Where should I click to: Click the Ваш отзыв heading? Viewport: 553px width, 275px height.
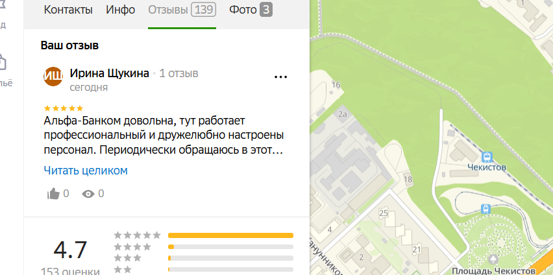[x=69, y=45]
